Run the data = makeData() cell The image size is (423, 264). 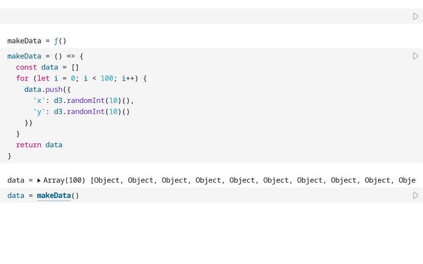(416, 195)
